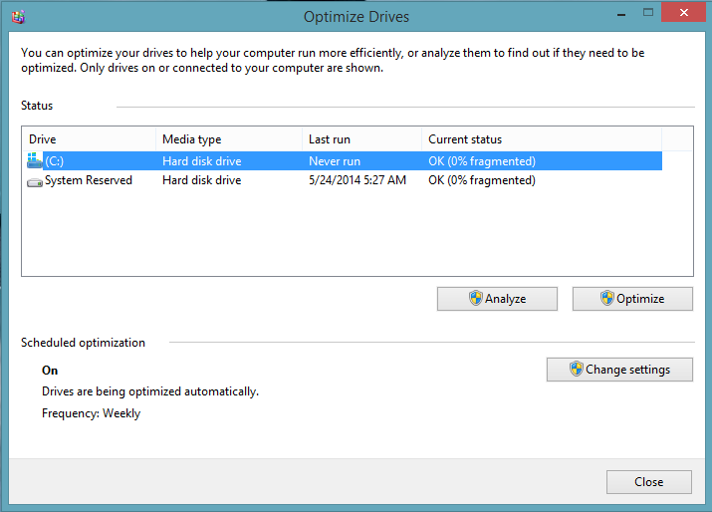
Task: Click the shield icon on Change settings
Action: tap(577, 369)
